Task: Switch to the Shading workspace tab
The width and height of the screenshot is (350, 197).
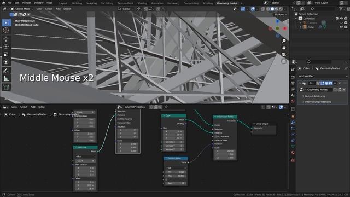Action: point(142,3)
